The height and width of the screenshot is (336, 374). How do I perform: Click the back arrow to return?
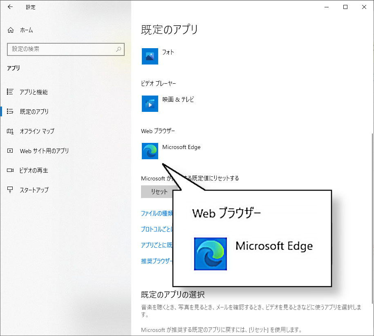point(9,7)
